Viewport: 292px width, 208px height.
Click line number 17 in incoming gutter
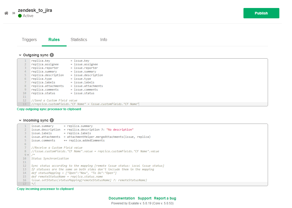[x=25, y=184]
